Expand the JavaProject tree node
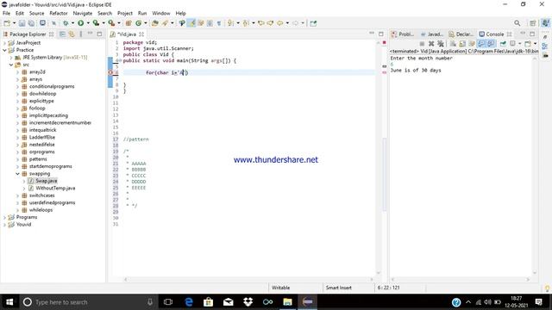 [4, 42]
